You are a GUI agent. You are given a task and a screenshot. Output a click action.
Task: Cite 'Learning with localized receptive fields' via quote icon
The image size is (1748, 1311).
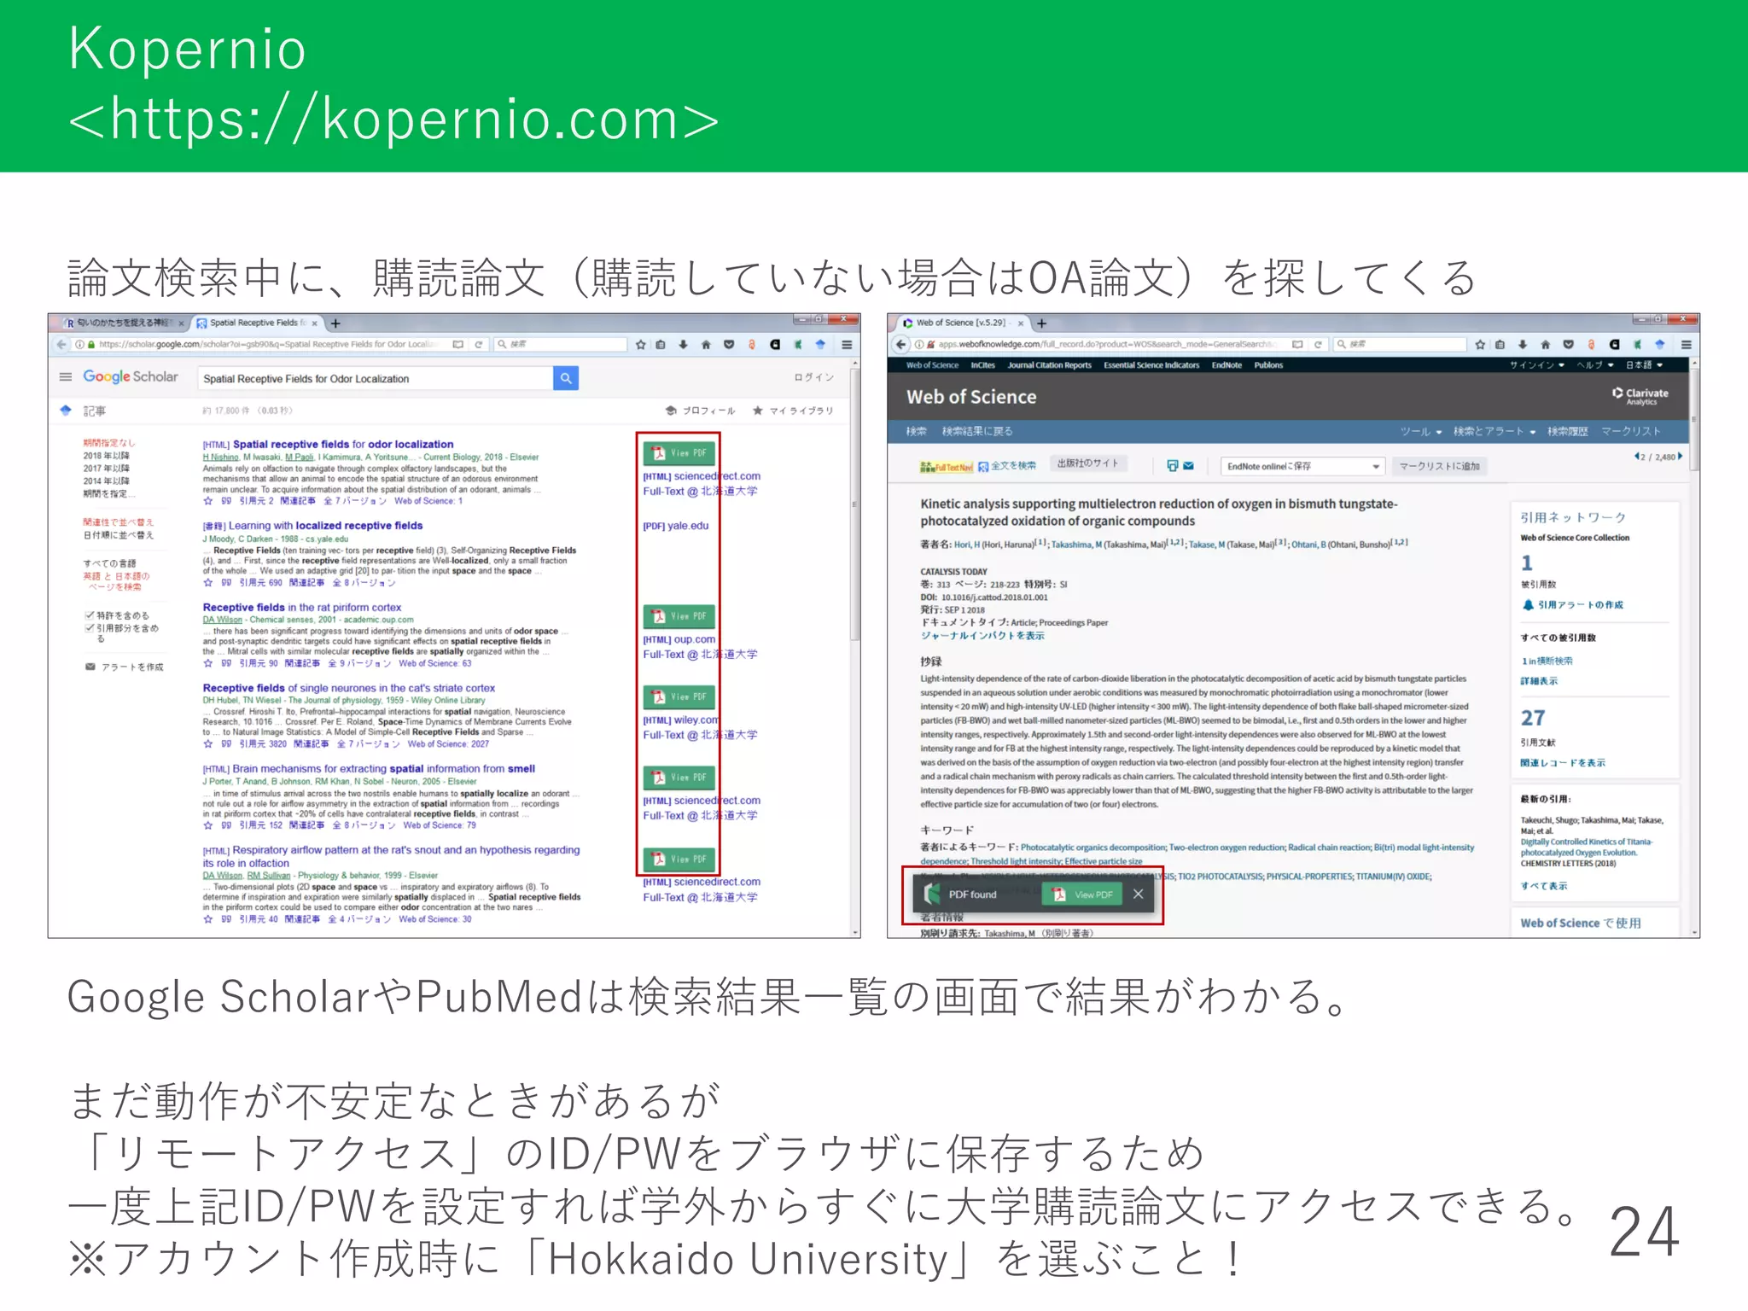[x=226, y=583]
